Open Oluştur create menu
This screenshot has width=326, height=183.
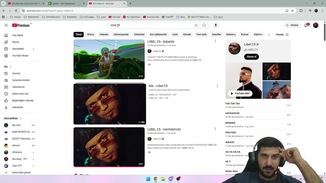coord(292,25)
